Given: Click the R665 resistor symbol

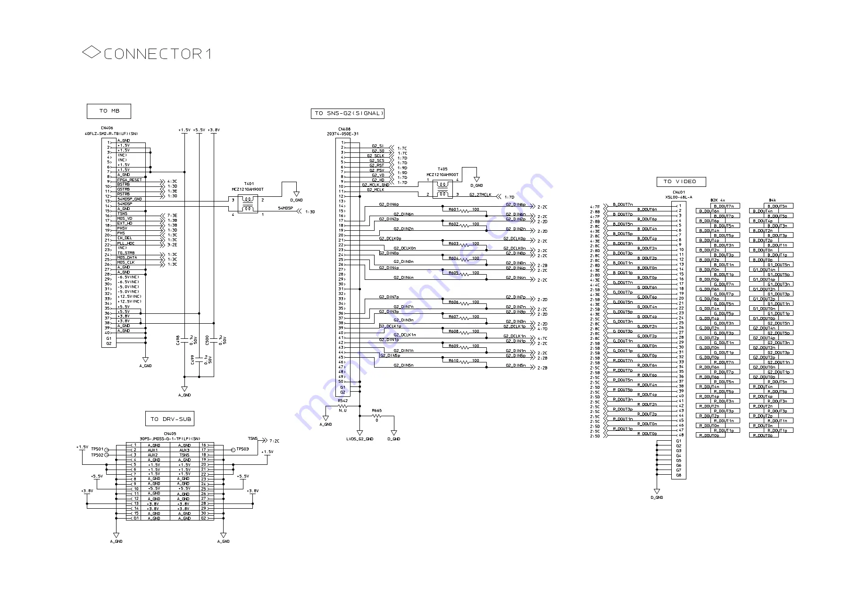Looking at the screenshot, I should pos(376,416).
